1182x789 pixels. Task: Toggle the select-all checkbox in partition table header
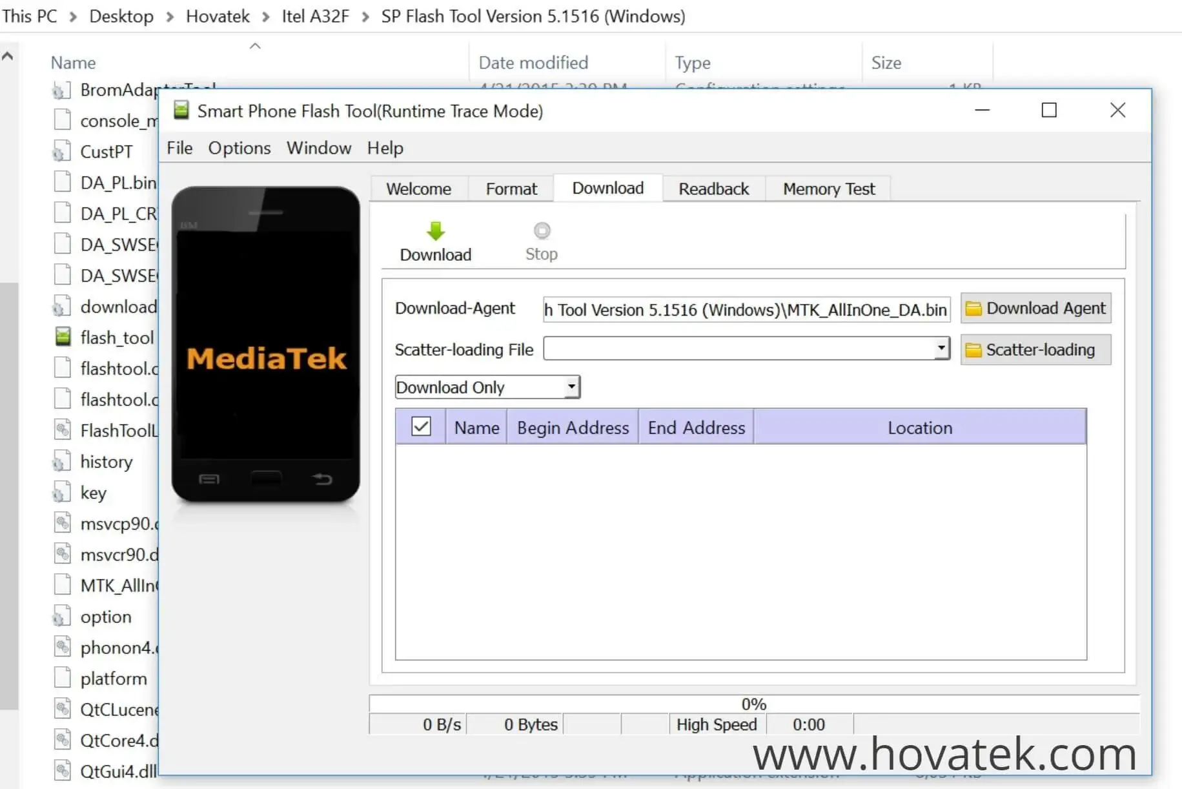pos(422,426)
